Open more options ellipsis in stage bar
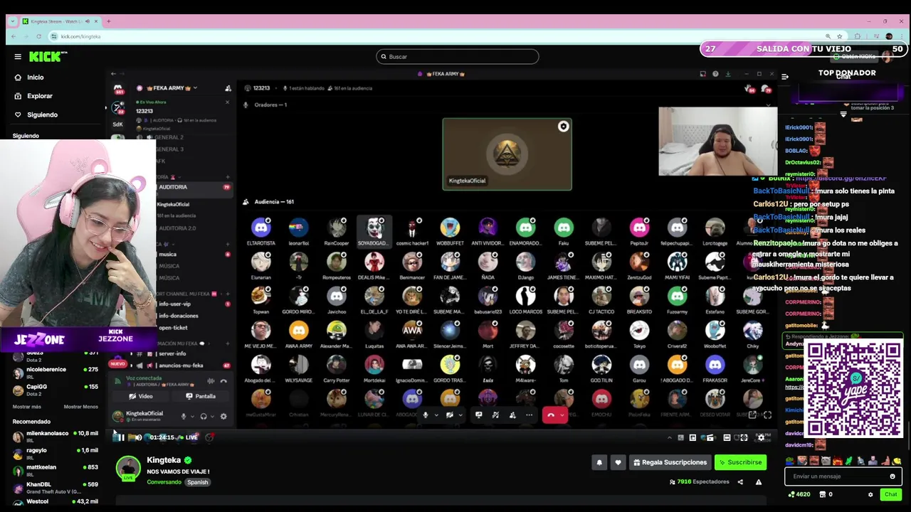The height and width of the screenshot is (512, 911). coord(529,415)
